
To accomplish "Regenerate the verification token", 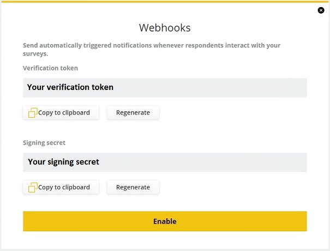I will [133, 112].
